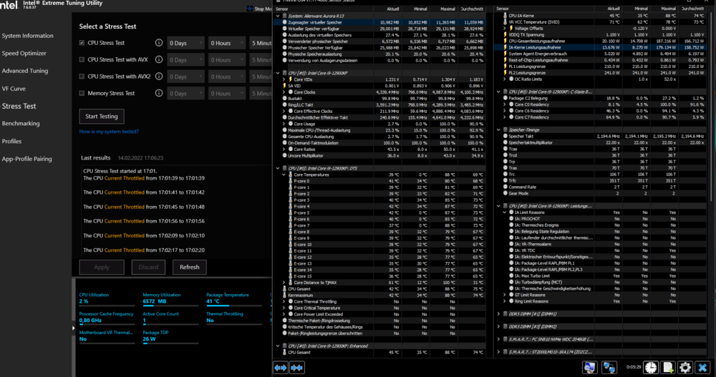716x377 pixels.
Task: Close sensor window with blue X icon
Action: tap(703, 367)
